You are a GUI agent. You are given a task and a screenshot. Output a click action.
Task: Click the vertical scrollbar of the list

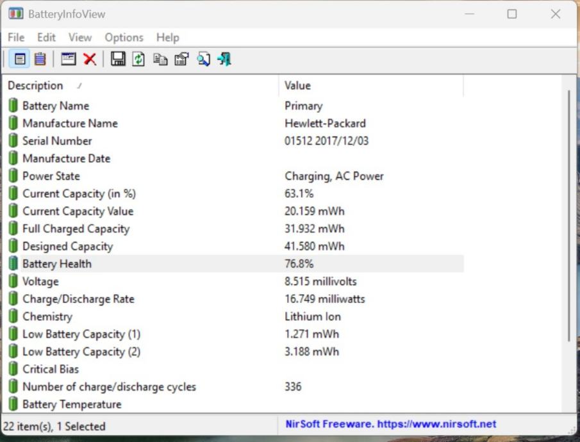point(569,216)
